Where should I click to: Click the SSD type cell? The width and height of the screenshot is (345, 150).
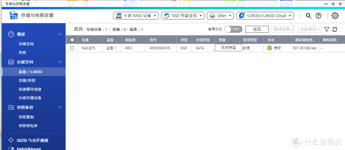click(184, 48)
